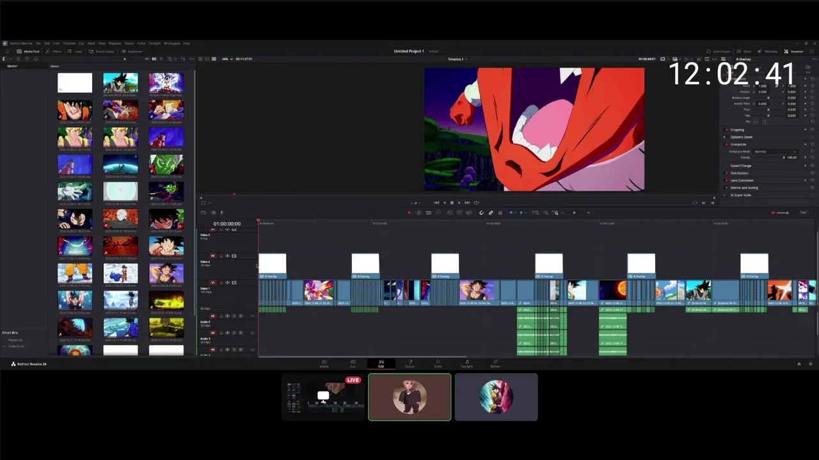The image size is (819, 460).
Task: Open the Media Pool three-dot options menu
Action: tap(191, 59)
